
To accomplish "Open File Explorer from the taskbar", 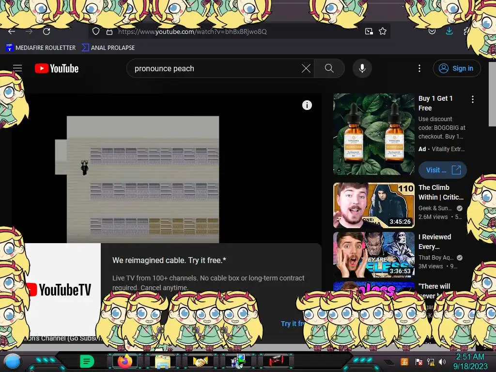I will [163, 362].
